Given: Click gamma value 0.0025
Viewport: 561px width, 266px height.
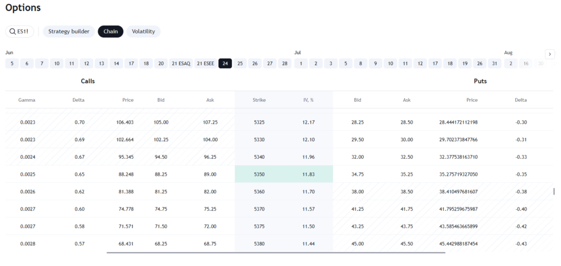Looking at the screenshot, I should (27, 174).
